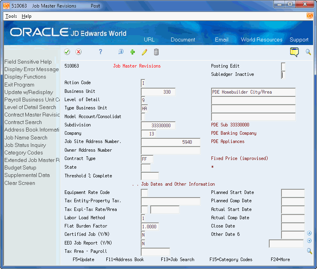Click the blue info inquire icon
Screen dimensions: 317x269
(x=121, y=52)
